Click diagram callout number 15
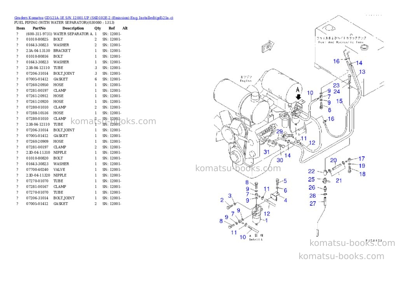This screenshot has width=398, height=282. pyautogui.click(x=339, y=101)
